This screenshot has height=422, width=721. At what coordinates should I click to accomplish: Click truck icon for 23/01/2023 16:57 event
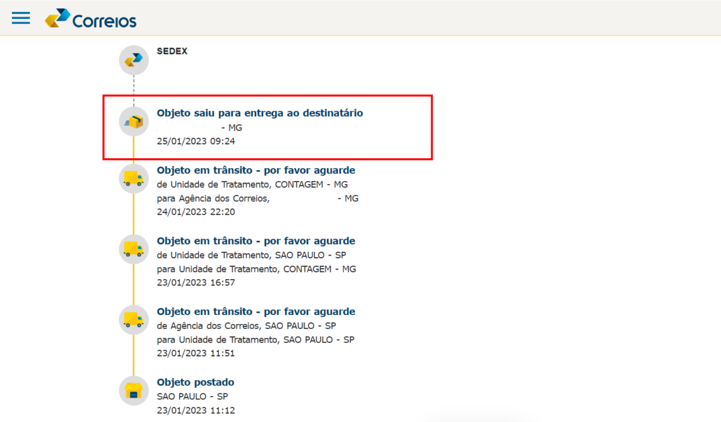coord(133,249)
